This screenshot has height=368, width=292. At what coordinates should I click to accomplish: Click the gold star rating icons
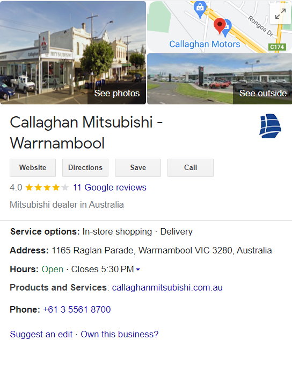click(x=47, y=188)
